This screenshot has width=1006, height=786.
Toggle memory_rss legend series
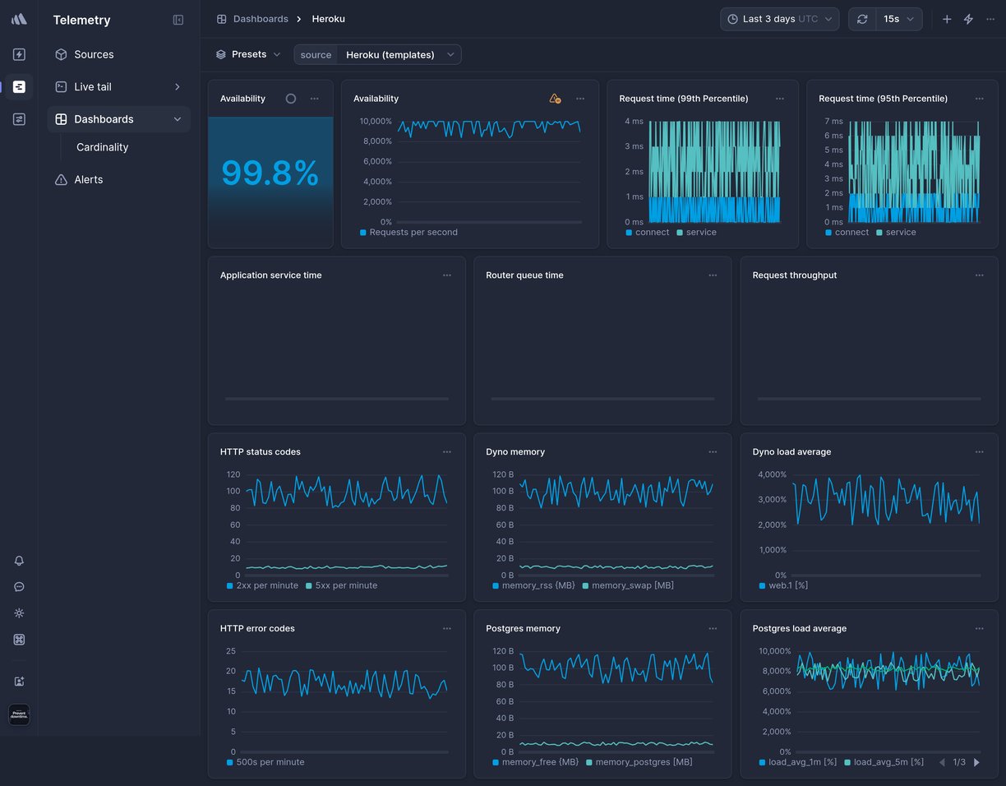tap(533, 585)
